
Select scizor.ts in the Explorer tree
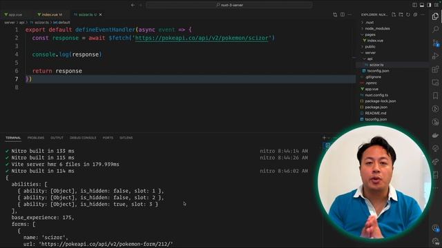pyautogui.click(x=376, y=65)
